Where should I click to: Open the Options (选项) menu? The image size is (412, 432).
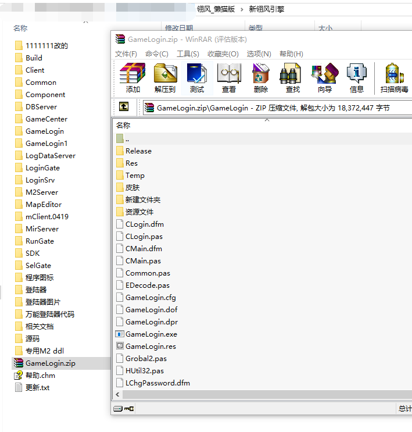pyautogui.click(x=259, y=54)
